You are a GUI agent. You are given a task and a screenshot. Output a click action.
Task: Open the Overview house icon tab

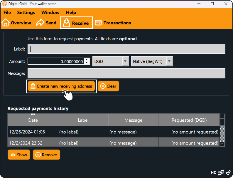(x=16, y=23)
